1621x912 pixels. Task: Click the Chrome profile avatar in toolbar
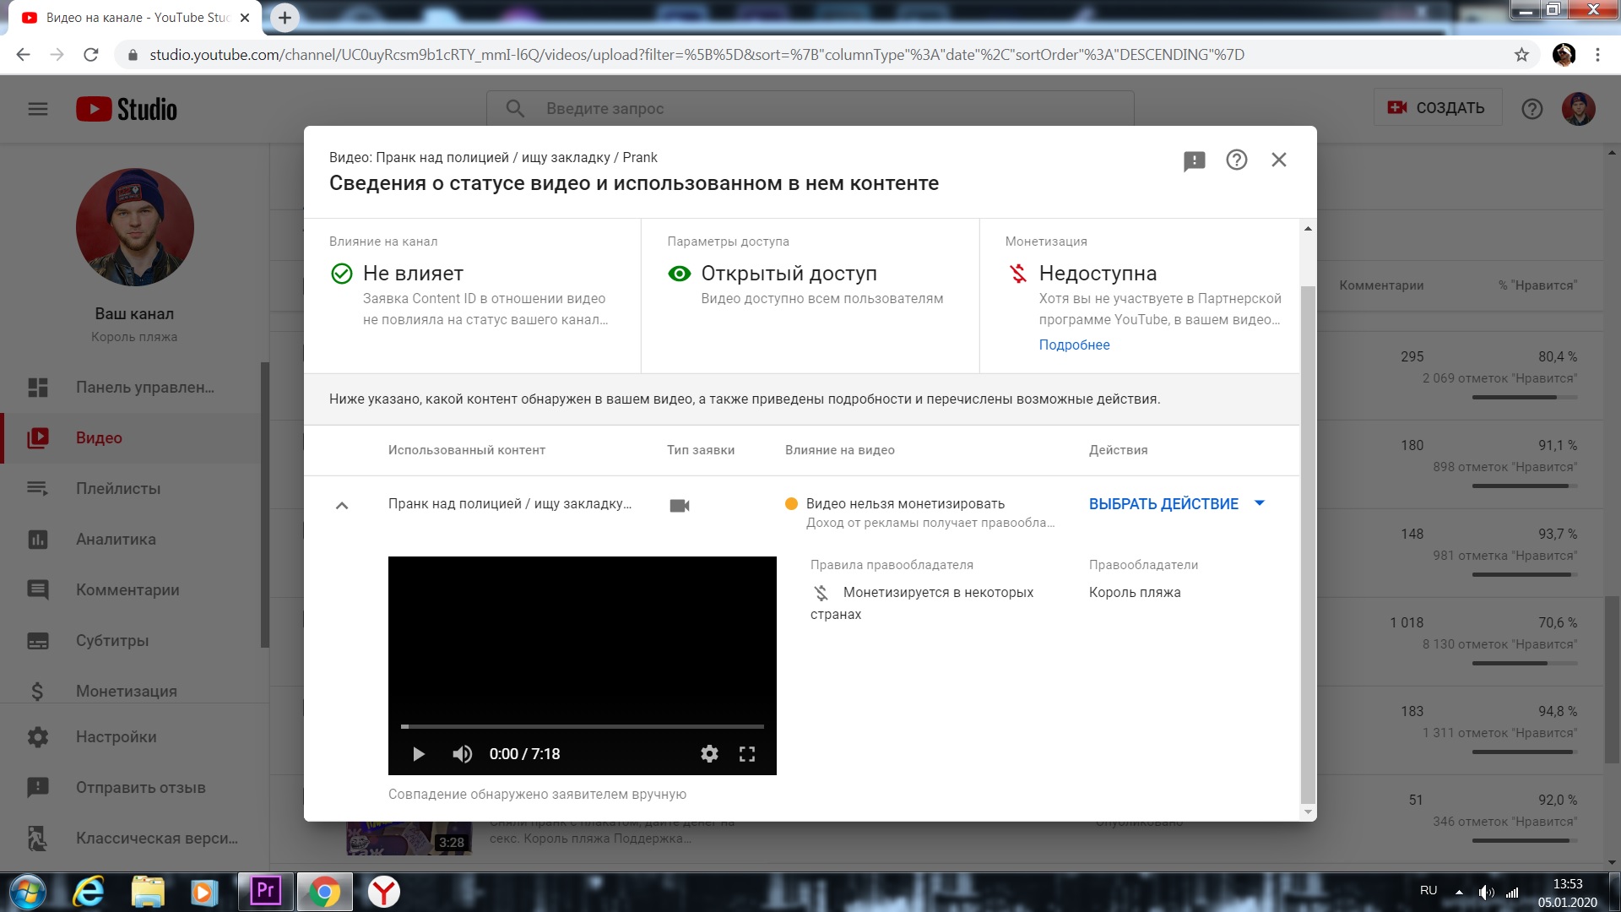point(1564,55)
